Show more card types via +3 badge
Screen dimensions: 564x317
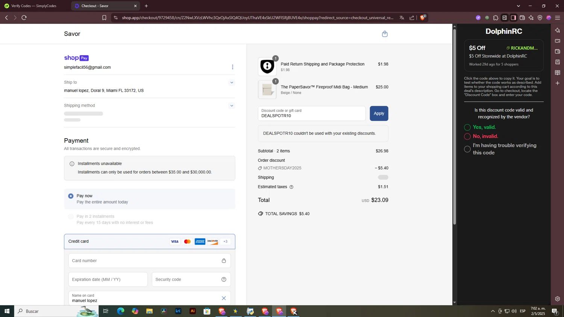pos(225,242)
